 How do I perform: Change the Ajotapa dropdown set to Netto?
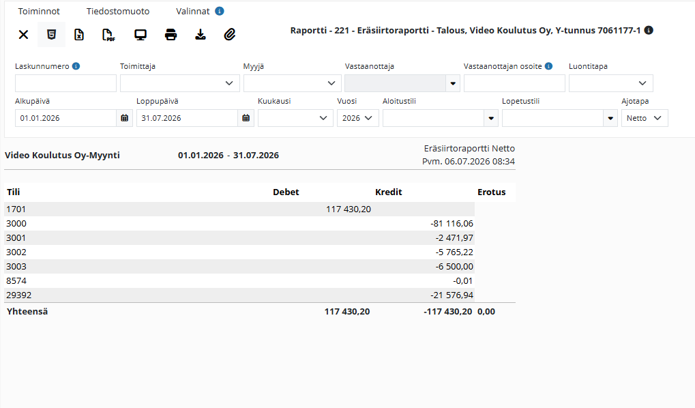click(x=645, y=118)
